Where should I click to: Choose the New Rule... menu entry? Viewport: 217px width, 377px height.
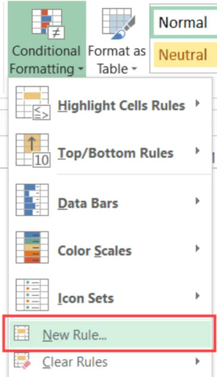click(110, 334)
